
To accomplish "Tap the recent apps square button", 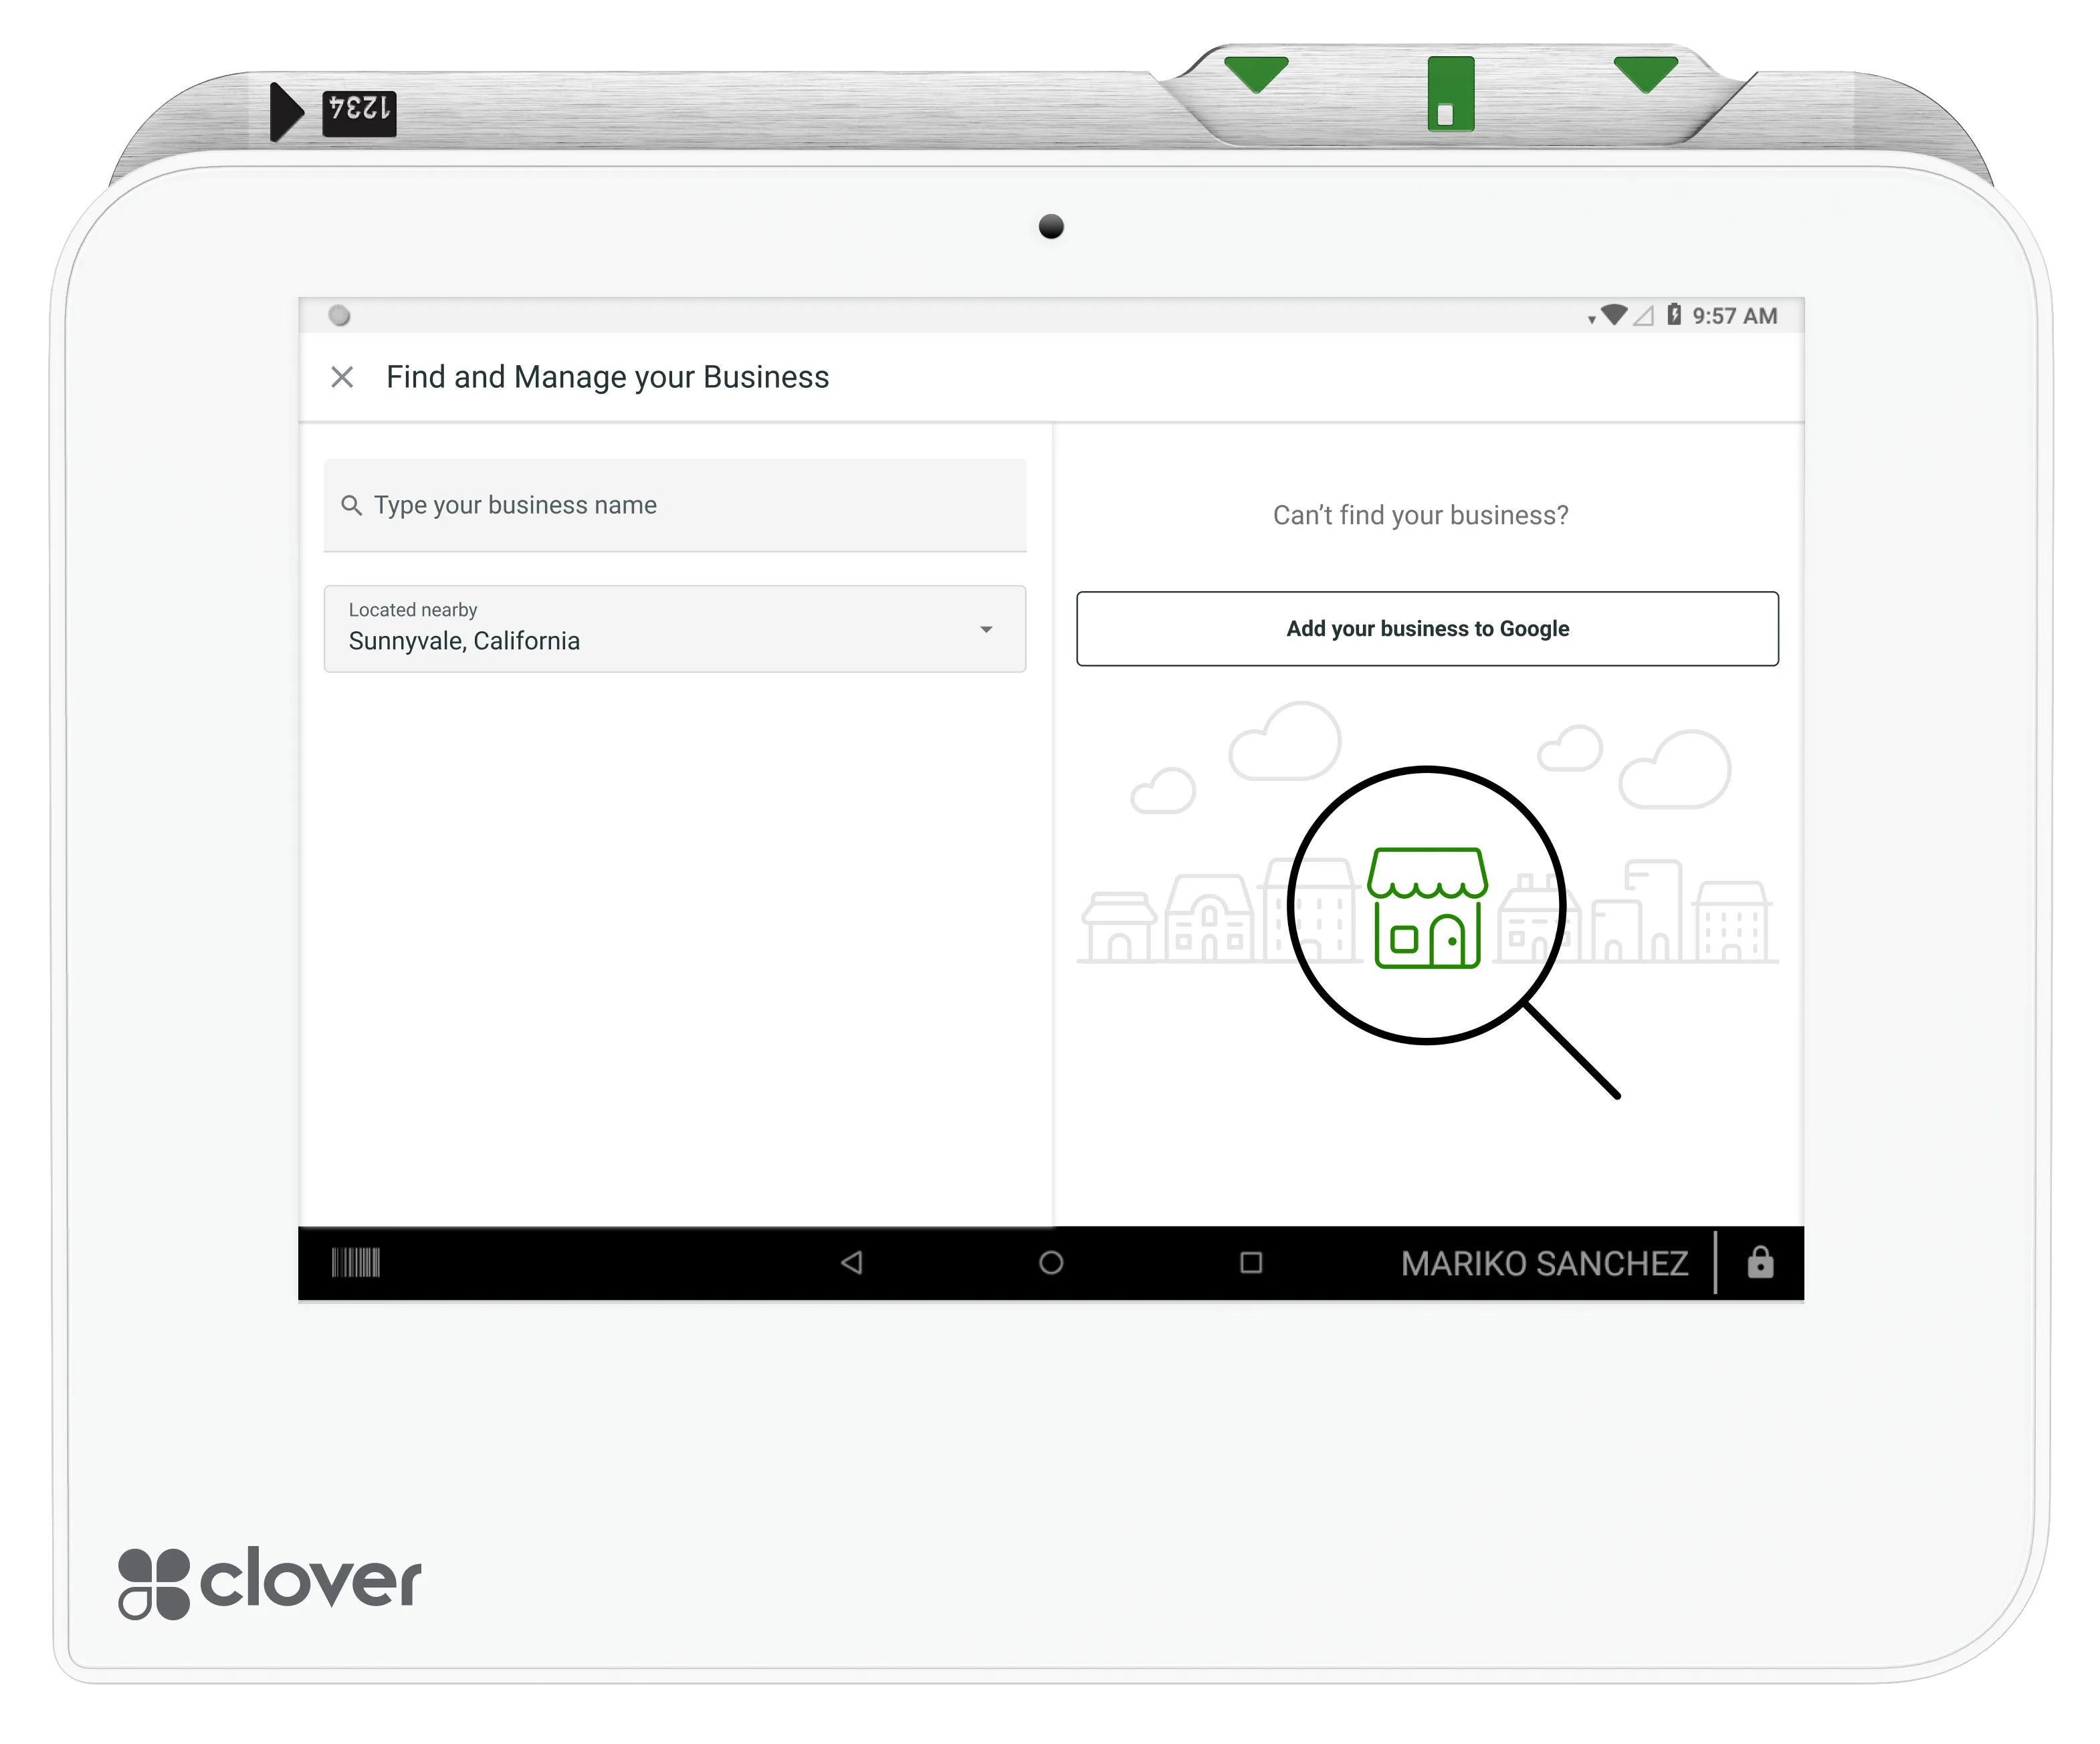I will tap(1251, 1263).
